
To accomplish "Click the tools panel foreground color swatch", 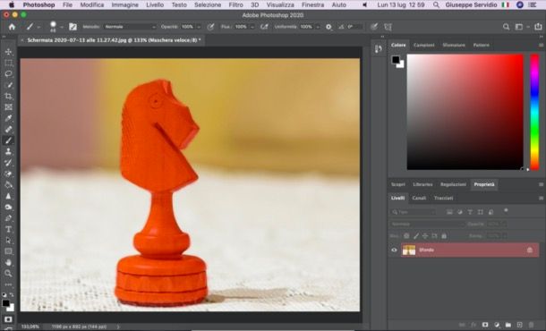I will coord(5,303).
